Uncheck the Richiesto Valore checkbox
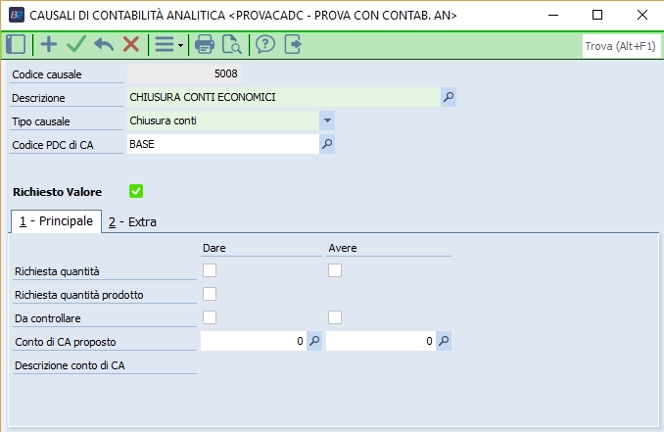Viewport: 664px width, 432px height. pos(136,191)
